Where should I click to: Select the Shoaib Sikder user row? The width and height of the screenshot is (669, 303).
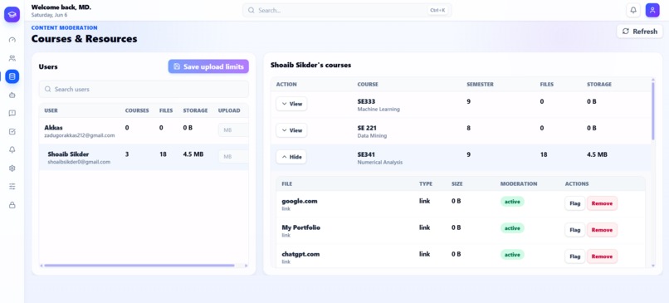coord(144,157)
